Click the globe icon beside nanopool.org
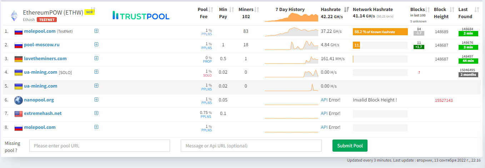The image size is (485, 168). coord(19,100)
